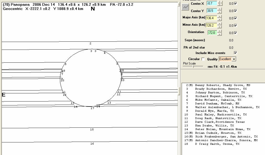The height and width of the screenshot is (155, 265).
Task: Select observer row Dave Clark, Providence Texas
Action: coord(214,122)
